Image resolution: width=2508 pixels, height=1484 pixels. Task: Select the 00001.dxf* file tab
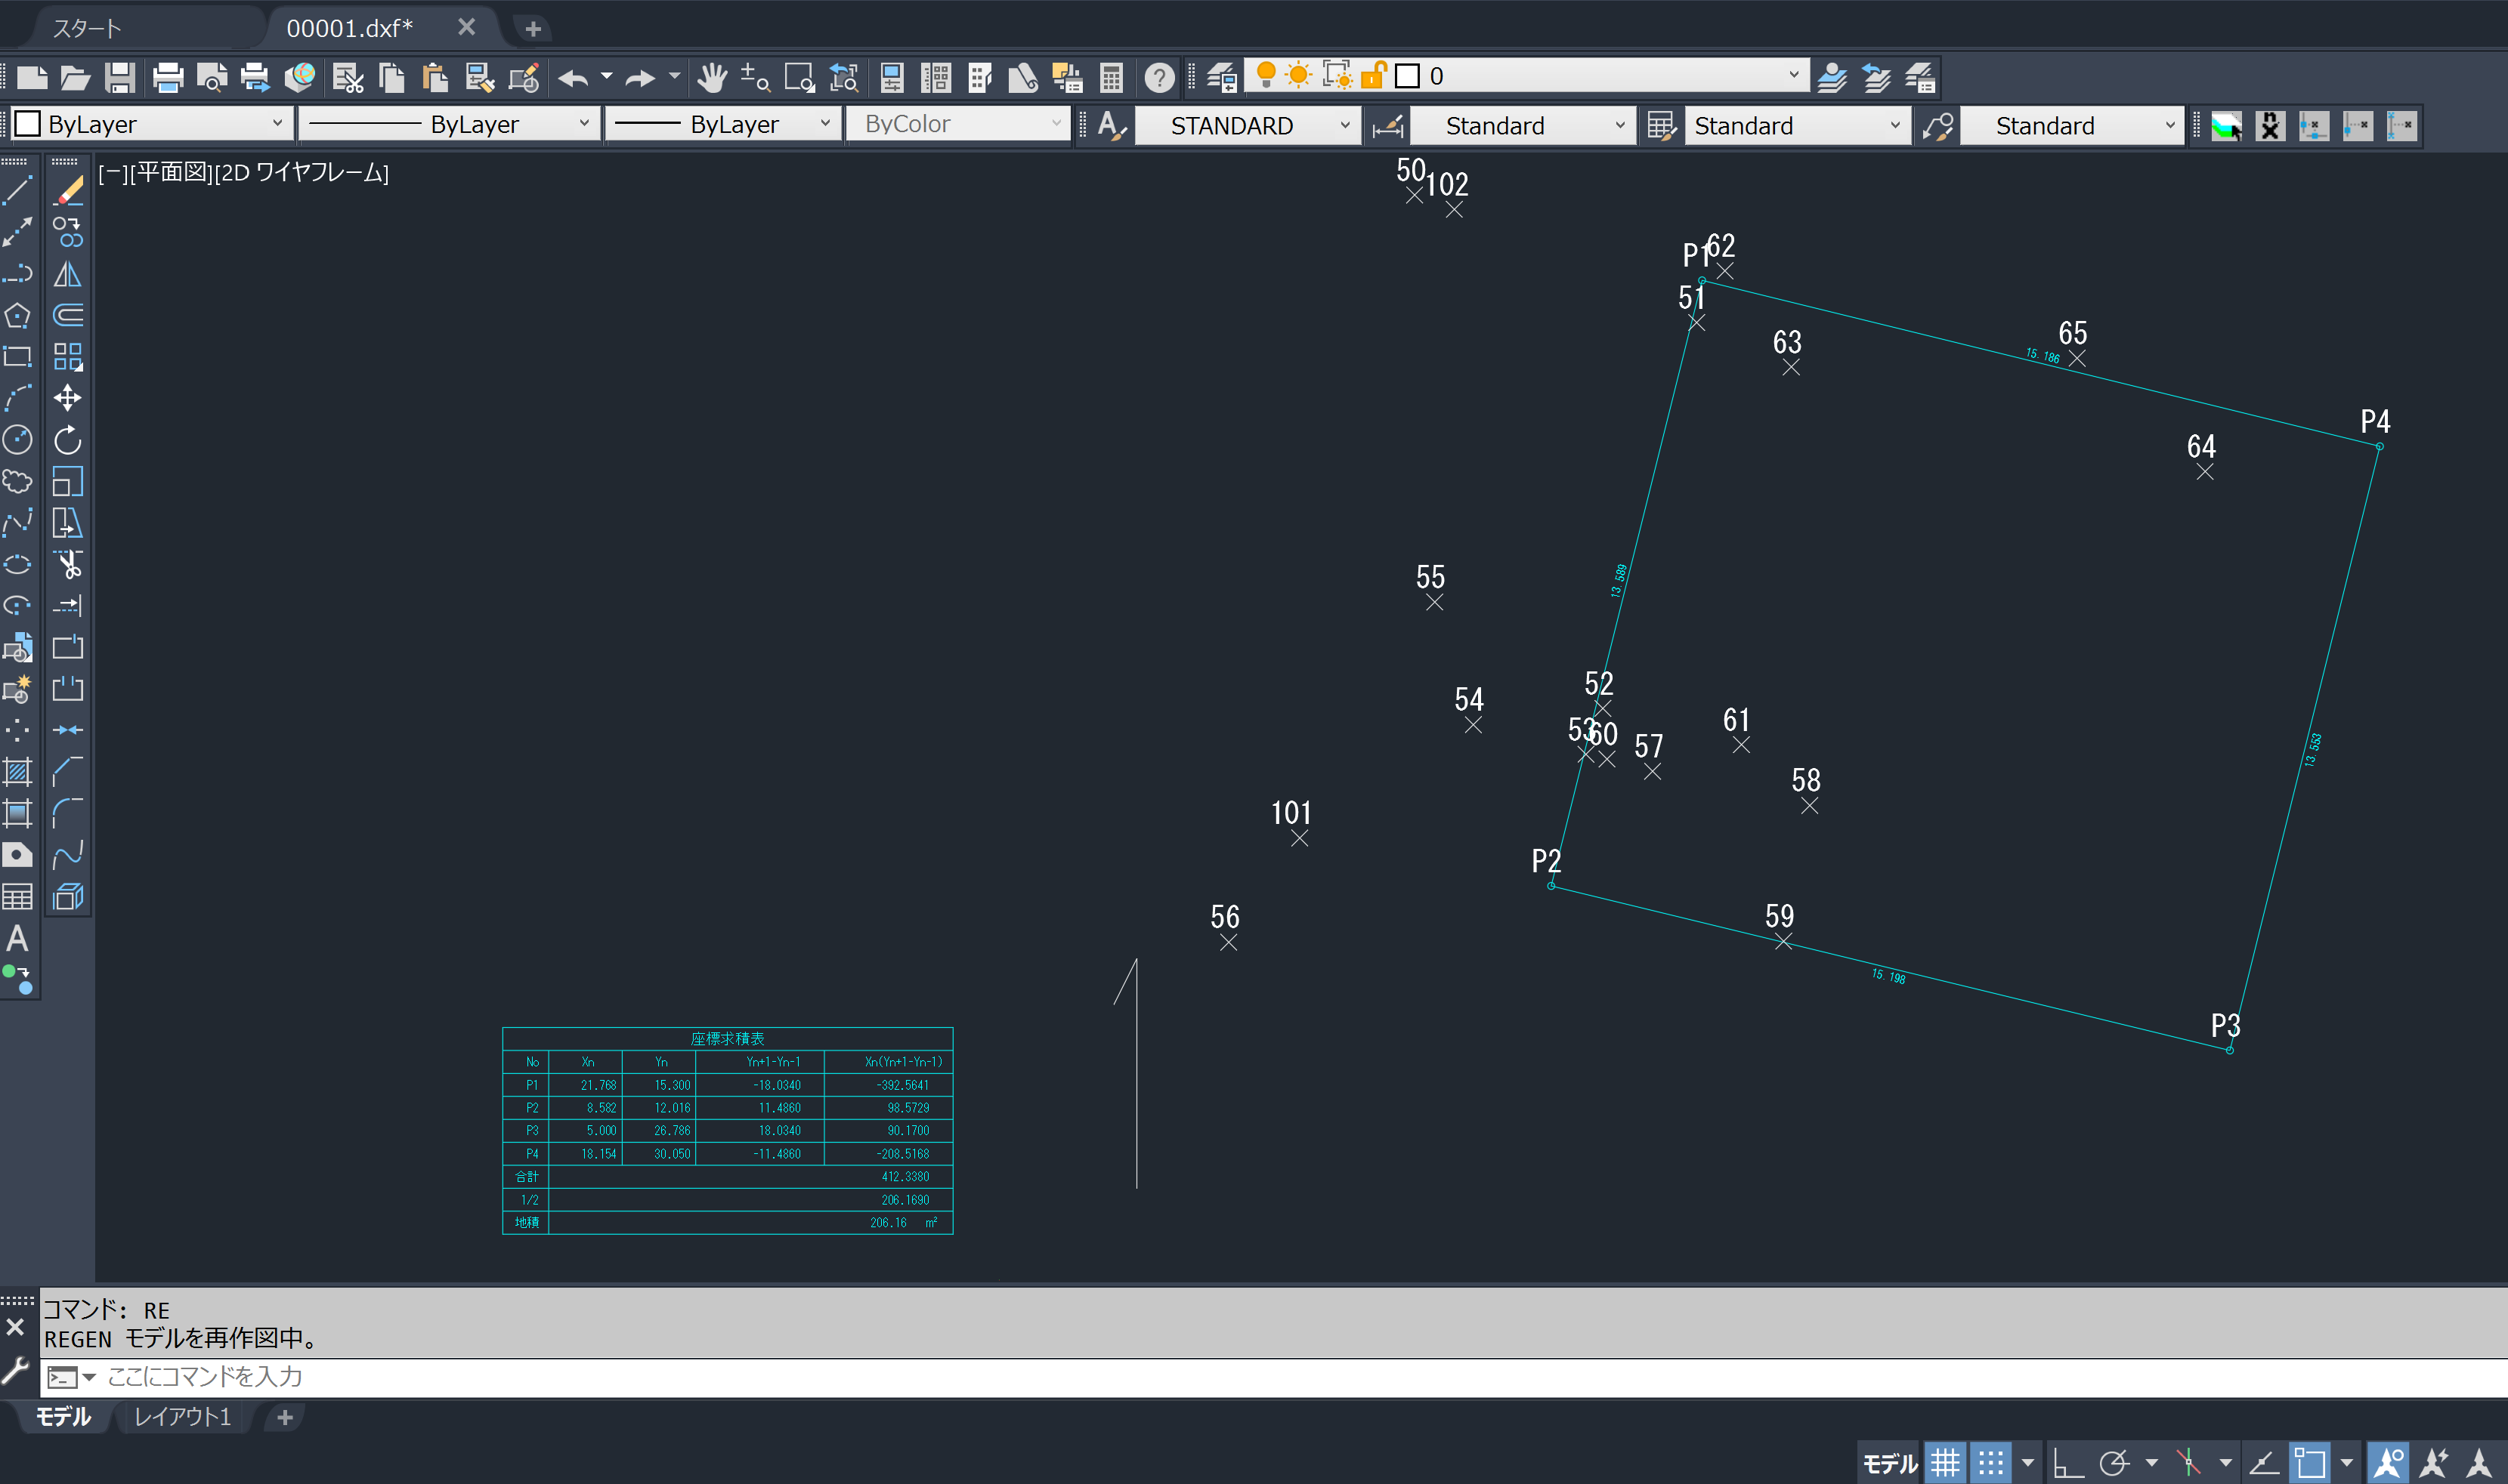(349, 28)
